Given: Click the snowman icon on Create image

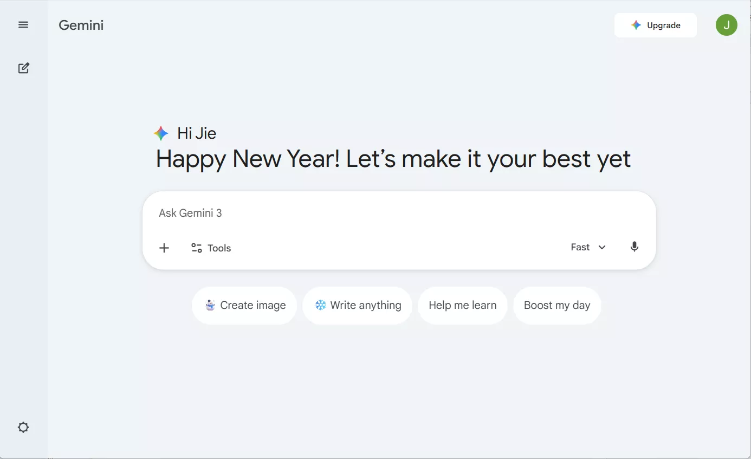Looking at the screenshot, I should pyautogui.click(x=210, y=305).
